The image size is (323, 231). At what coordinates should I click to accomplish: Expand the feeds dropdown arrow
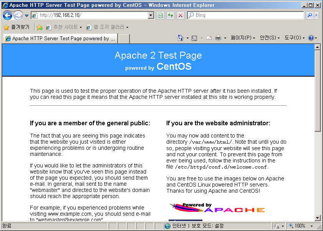pos(202,38)
